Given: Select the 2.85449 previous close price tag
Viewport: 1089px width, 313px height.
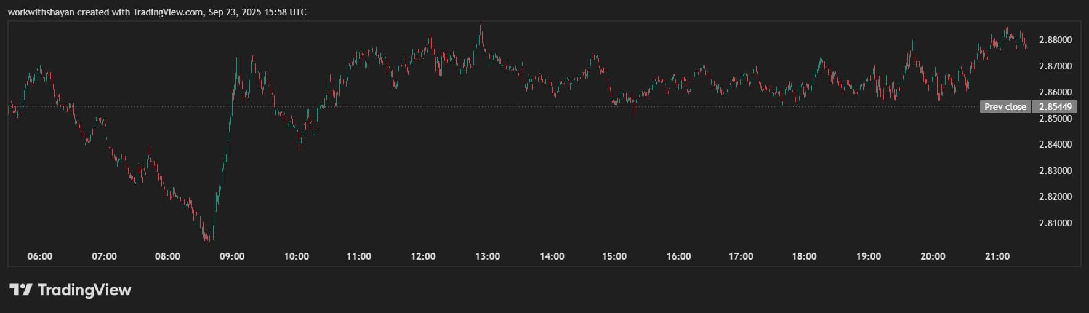Looking at the screenshot, I should (x=1055, y=107).
